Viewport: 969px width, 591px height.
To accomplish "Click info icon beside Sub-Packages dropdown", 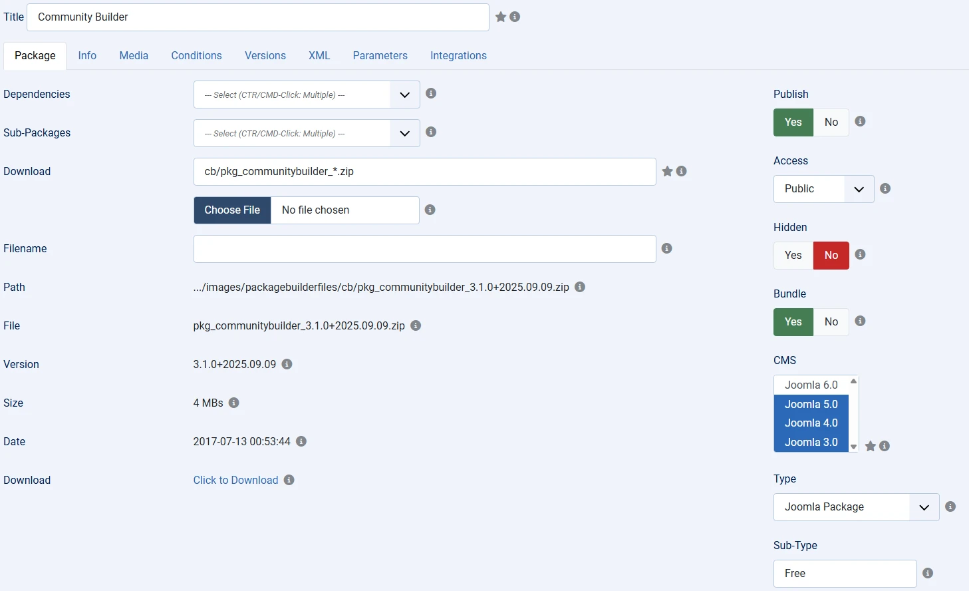I will (431, 132).
